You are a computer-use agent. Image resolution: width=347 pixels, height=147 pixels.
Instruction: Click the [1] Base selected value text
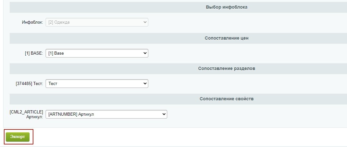click(x=56, y=53)
